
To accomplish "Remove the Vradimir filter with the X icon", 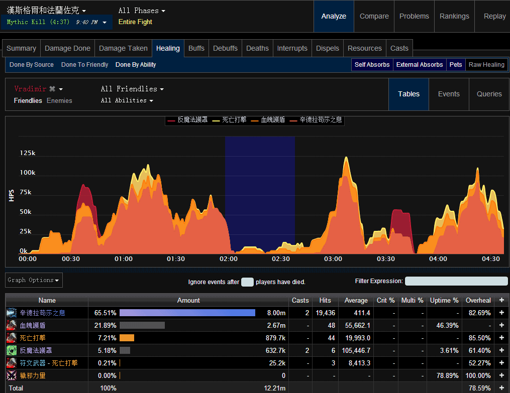I will [x=52, y=89].
